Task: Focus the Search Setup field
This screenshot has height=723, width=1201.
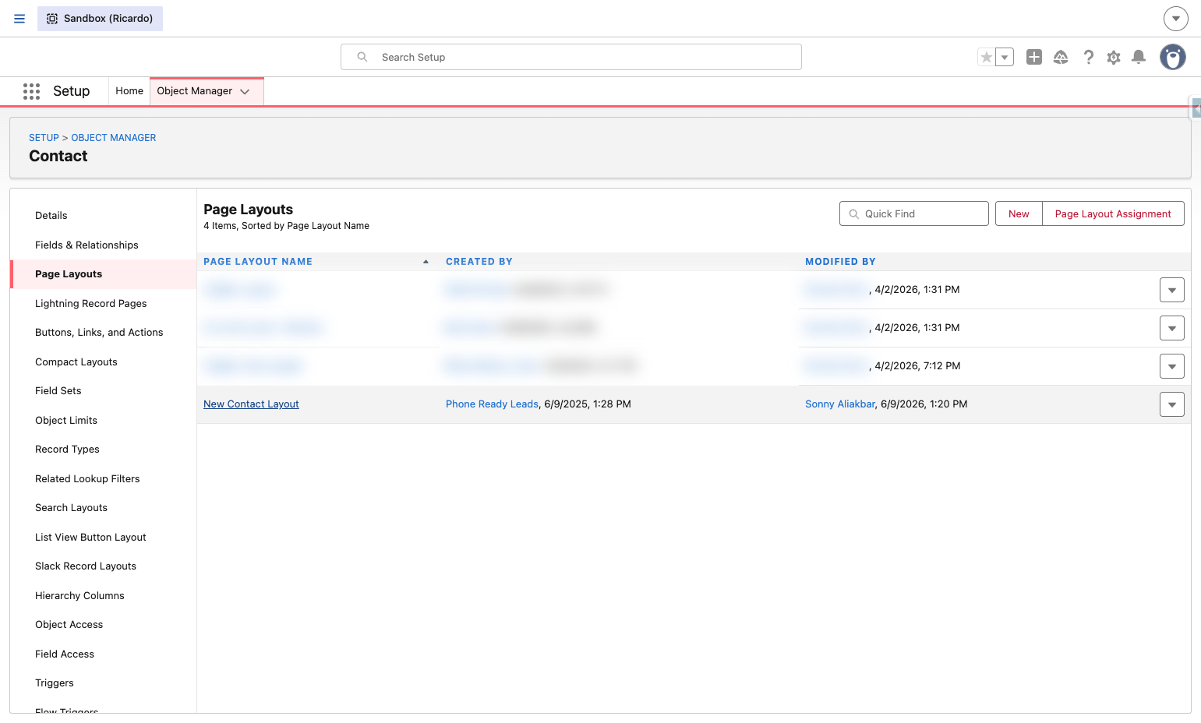Action: 571,57
